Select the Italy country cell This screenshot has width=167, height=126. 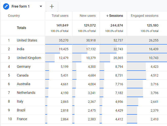tap(20, 102)
